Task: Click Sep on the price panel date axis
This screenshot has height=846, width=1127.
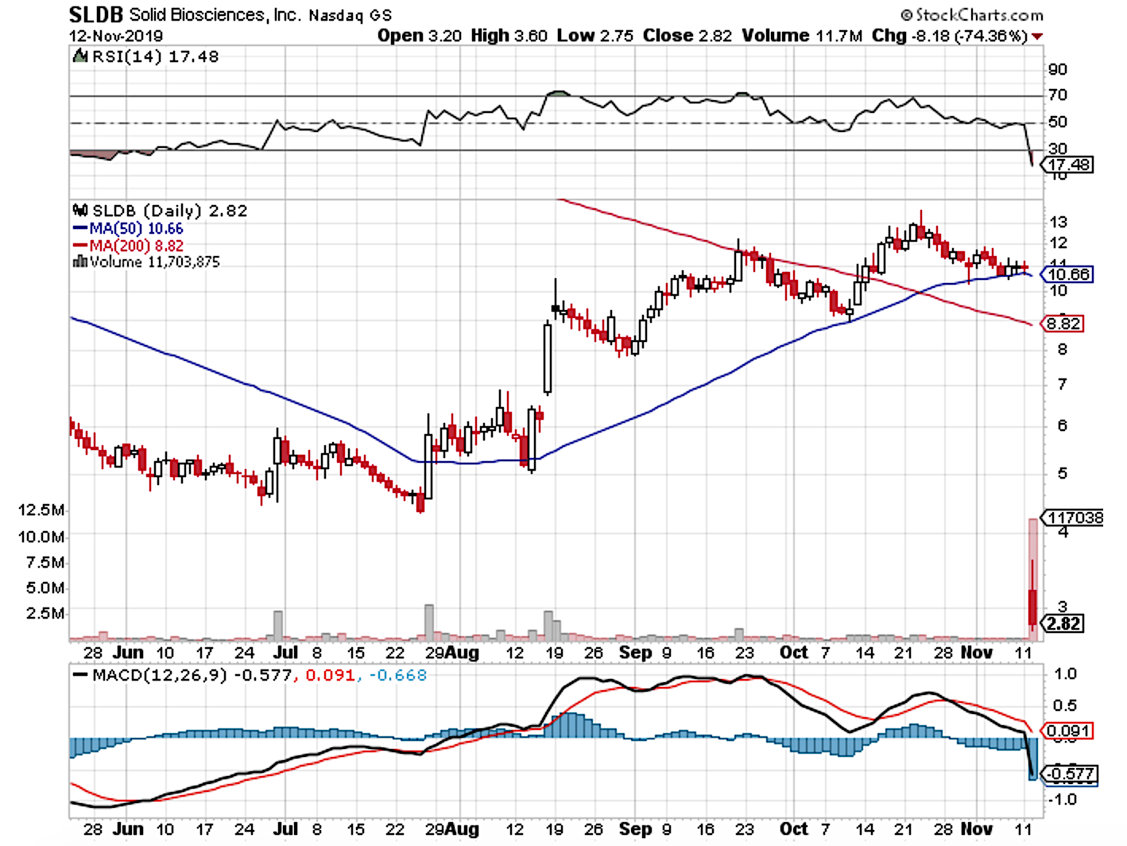Action: tap(635, 653)
